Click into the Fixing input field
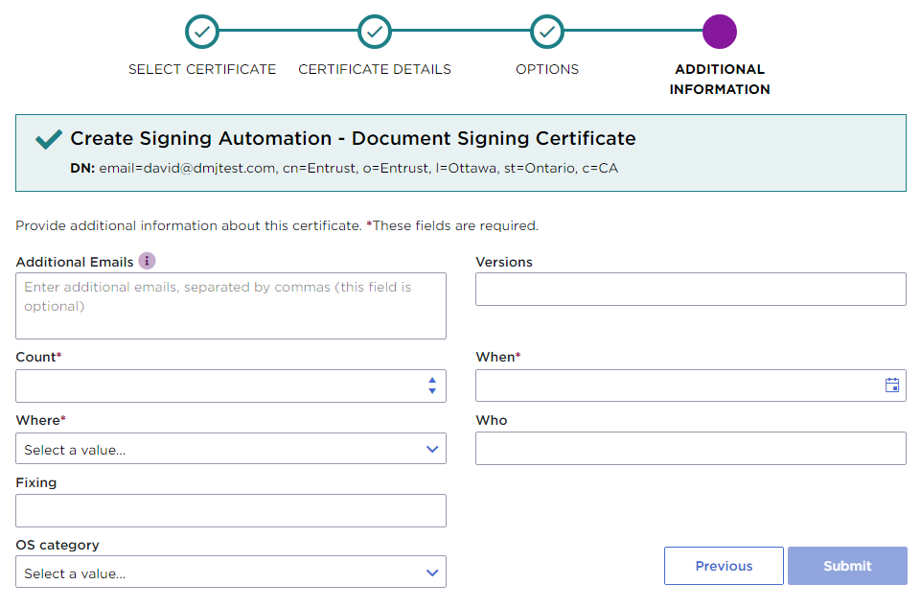The height and width of the screenshot is (608, 921). coord(230,510)
